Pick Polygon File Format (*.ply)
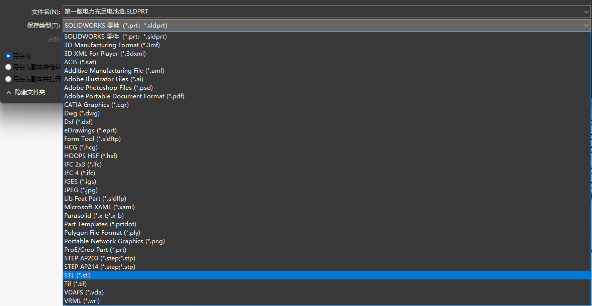 pos(327,233)
